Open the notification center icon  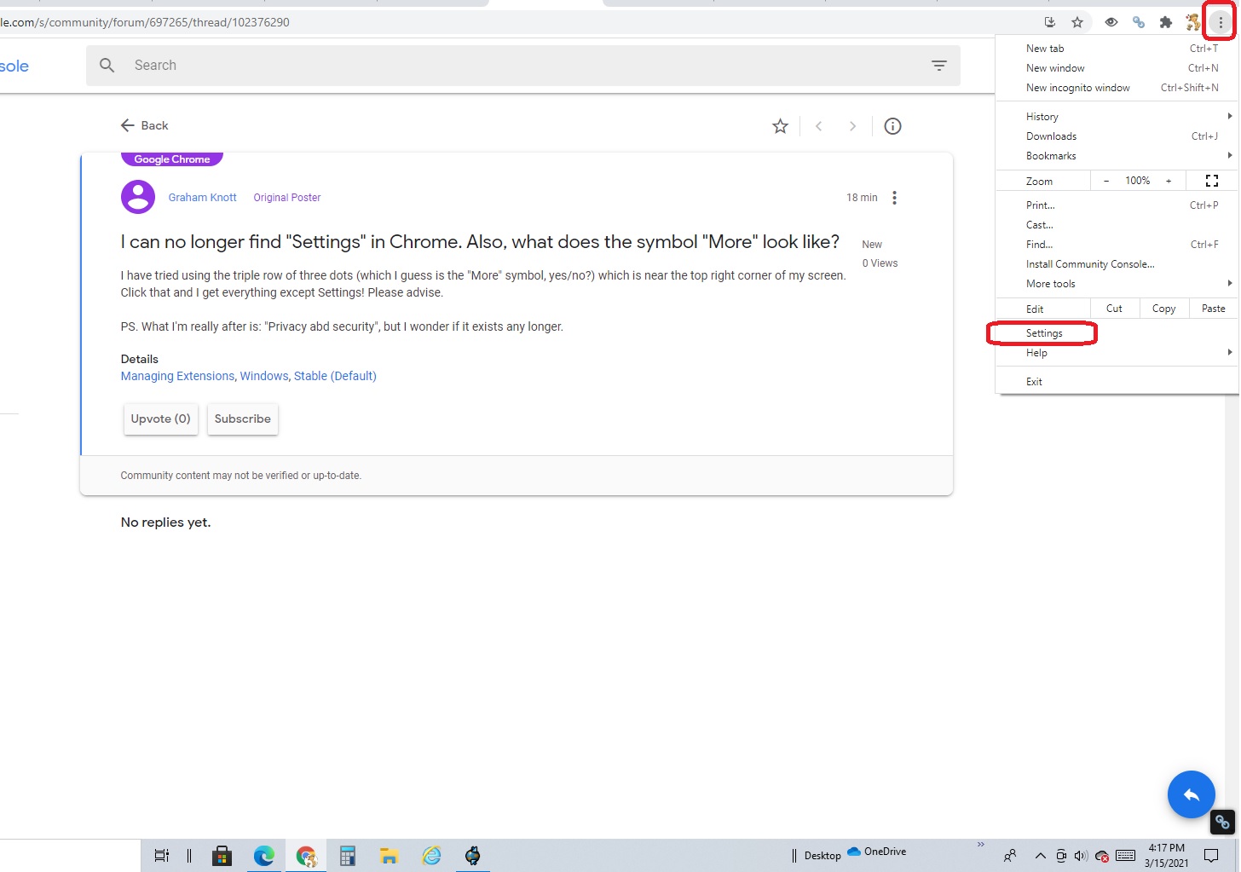[x=1211, y=856]
